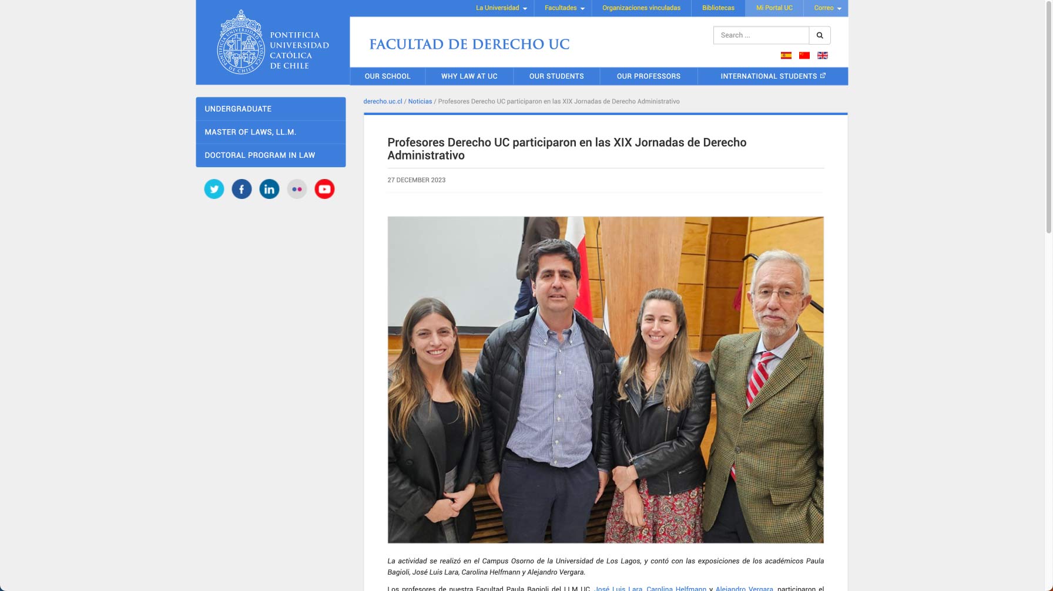Expand the Facultades dropdown

[564, 8]
